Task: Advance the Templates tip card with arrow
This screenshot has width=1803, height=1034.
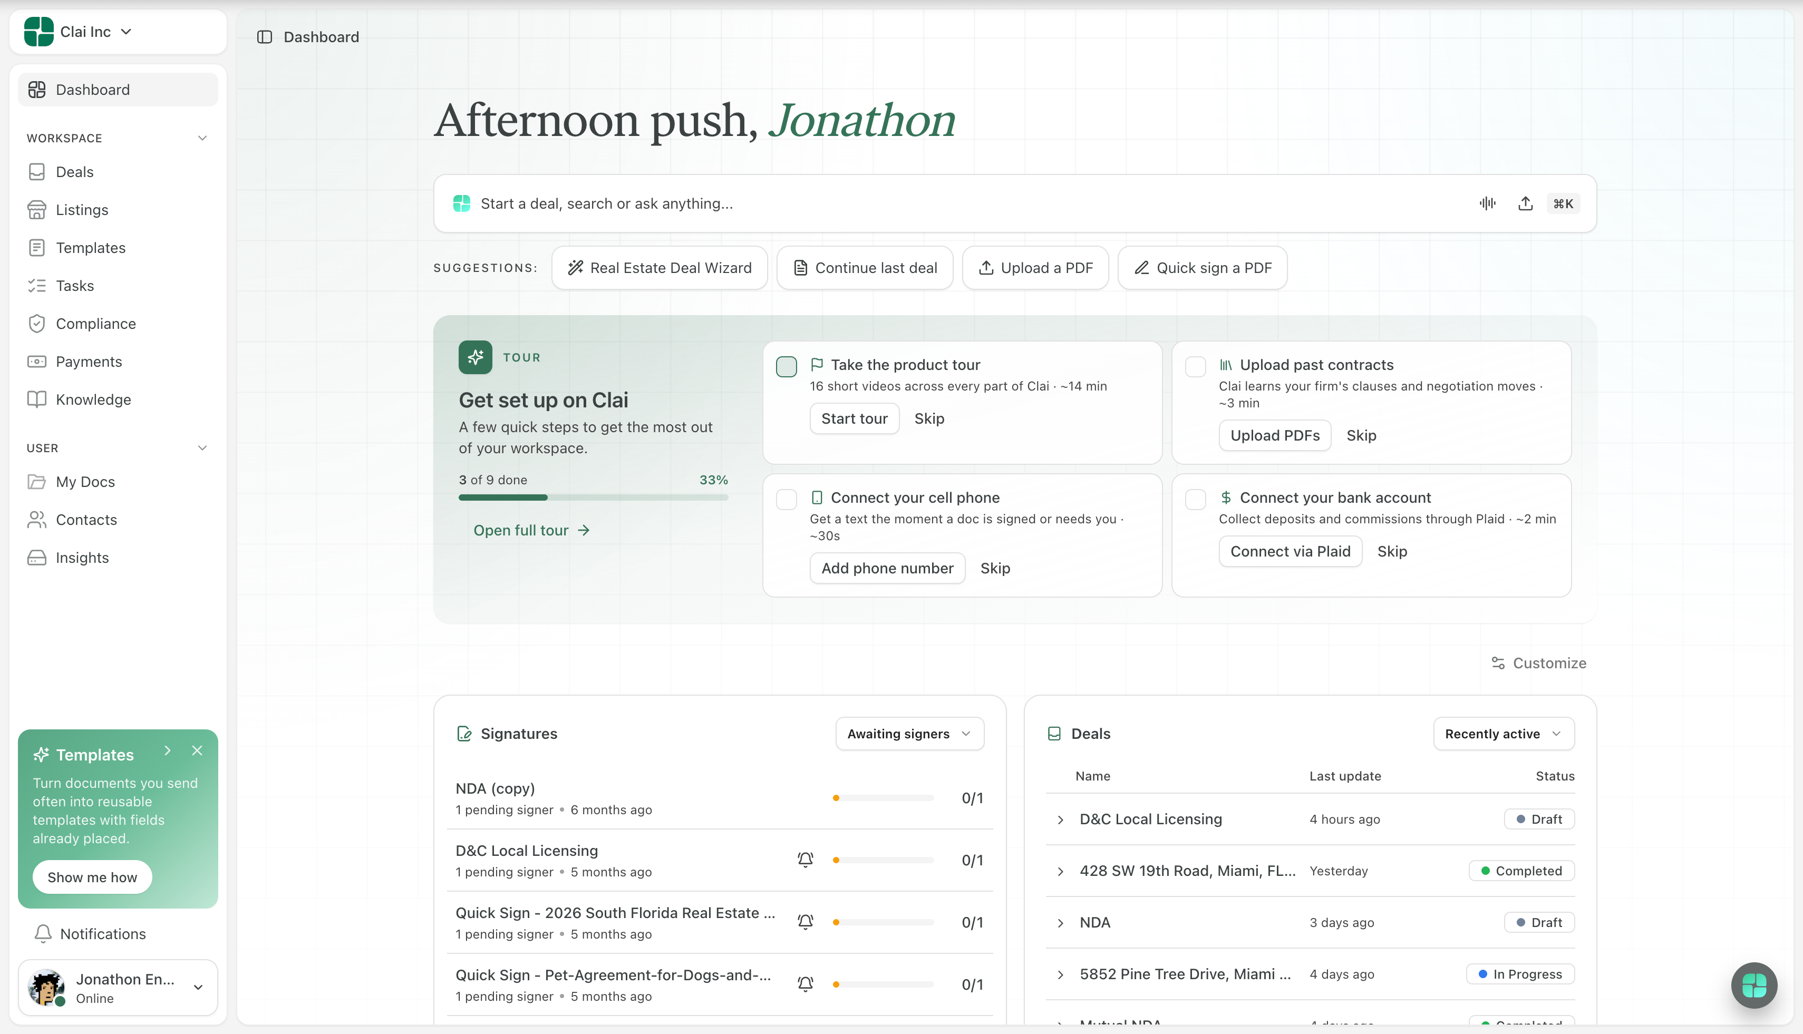Action: (168, 750)
